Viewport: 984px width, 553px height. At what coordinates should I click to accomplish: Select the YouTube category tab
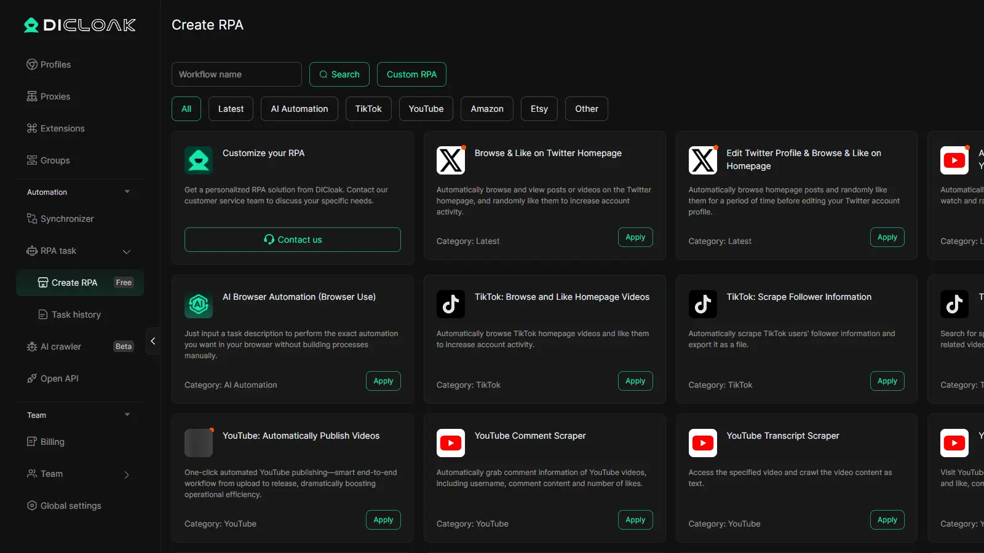pyautogui.click(x=426, y=109)
